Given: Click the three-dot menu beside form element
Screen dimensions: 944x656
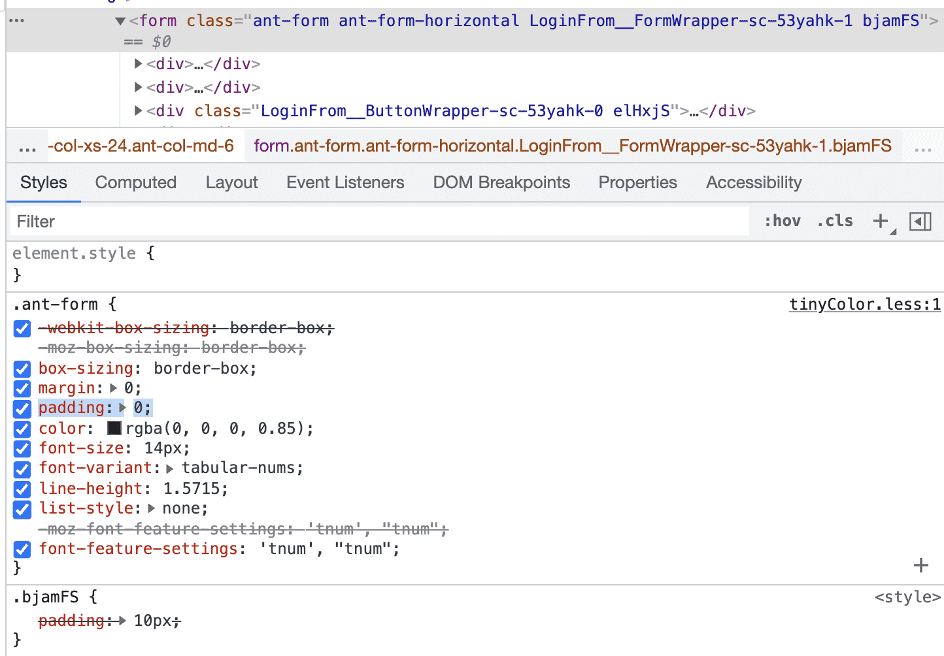Looking at the screenshot, I should [x=17, y=21].
